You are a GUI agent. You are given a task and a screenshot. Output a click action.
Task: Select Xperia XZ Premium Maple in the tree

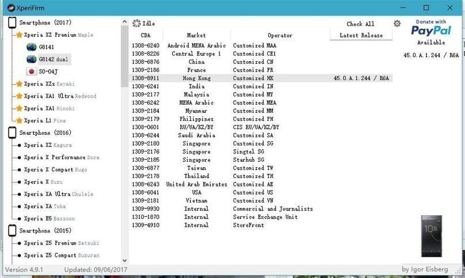[x=59, y=35]
